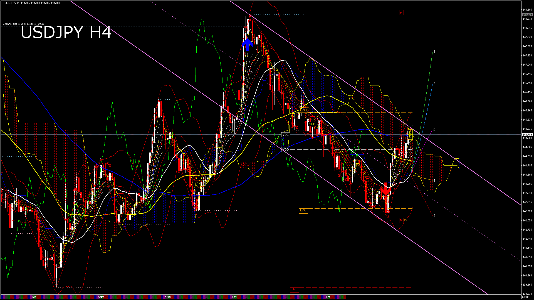This screenshot has height=300, width=534.
Task: Click the 6/2 date marker
Action: 328,297
